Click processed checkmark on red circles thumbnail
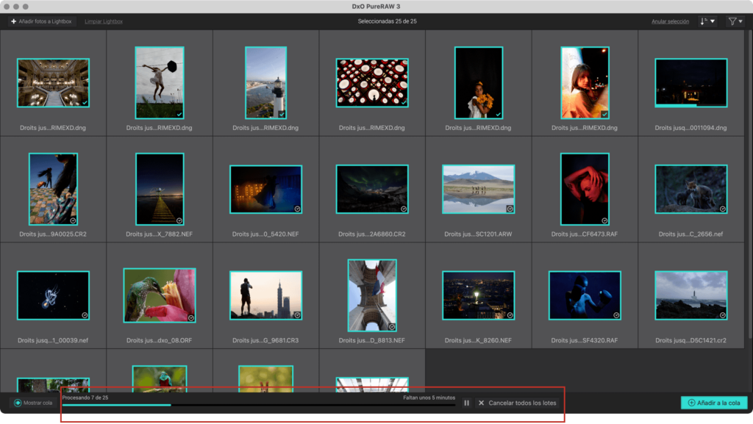753x424 pixels. 404,103
